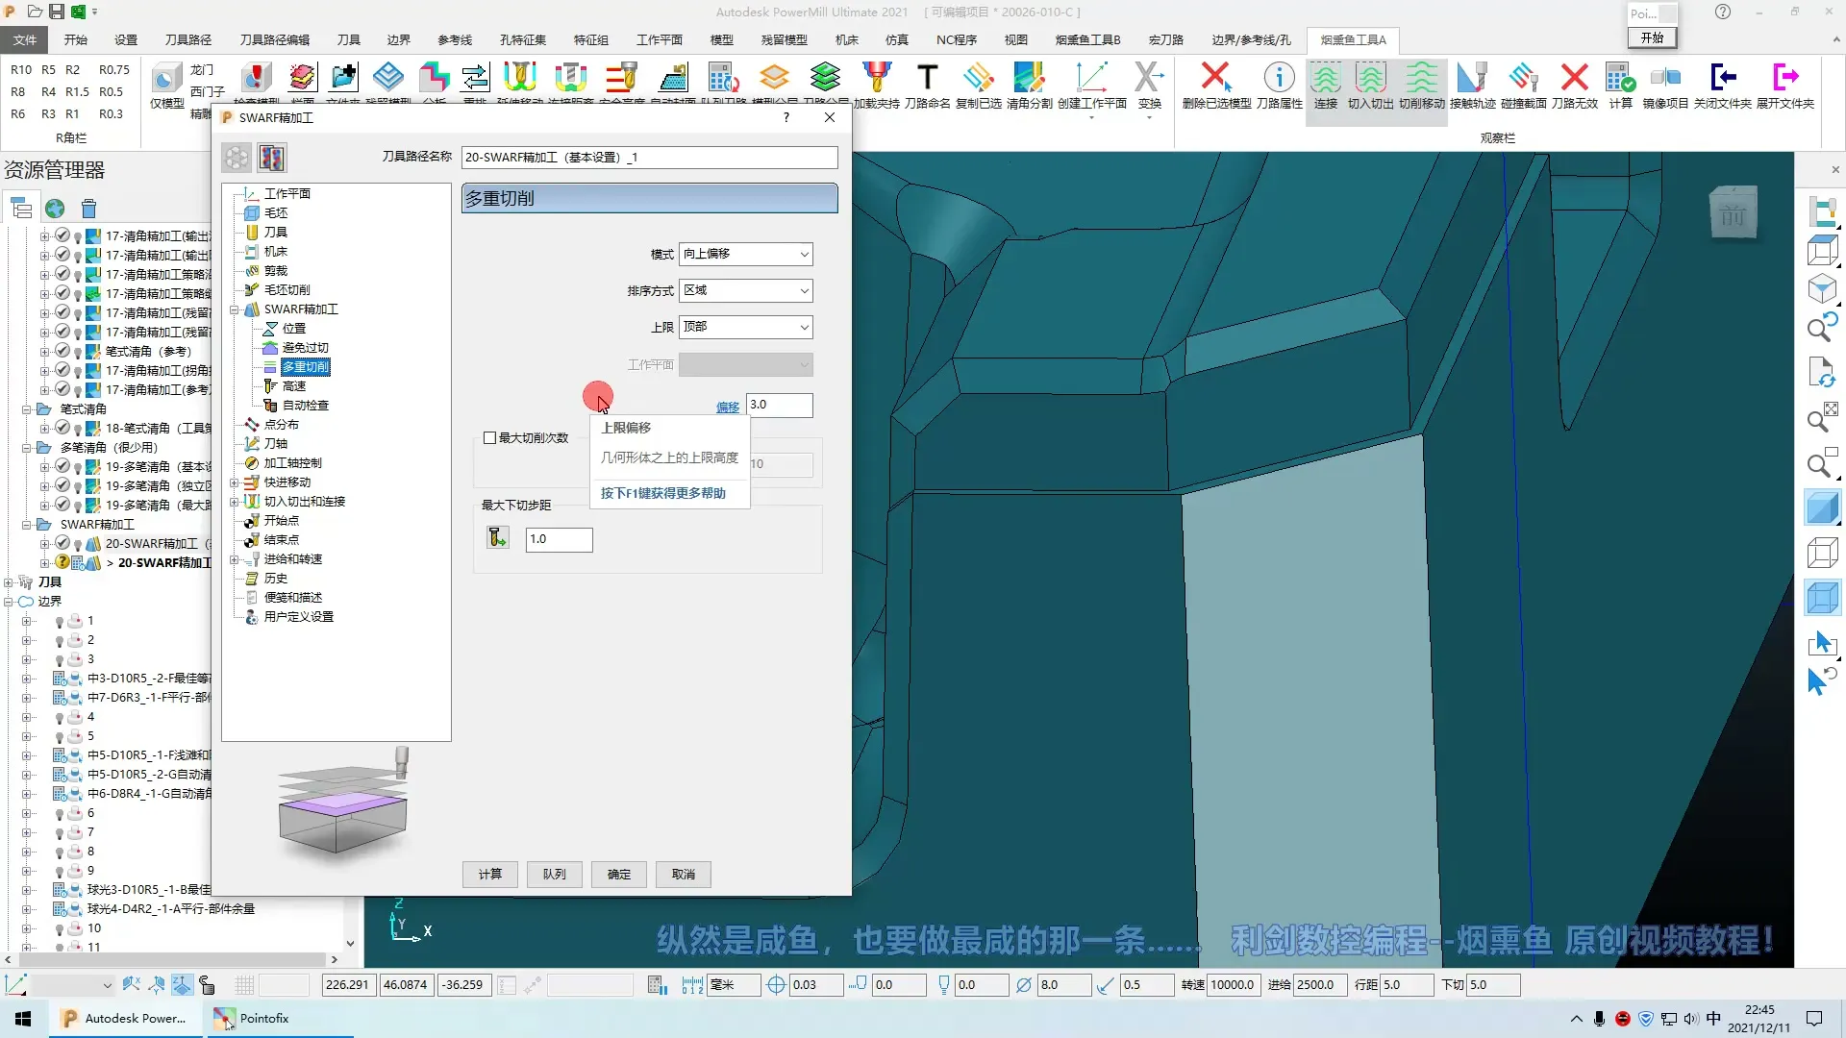
Task: Click the 取消 button in dialog
Action: 684,874
